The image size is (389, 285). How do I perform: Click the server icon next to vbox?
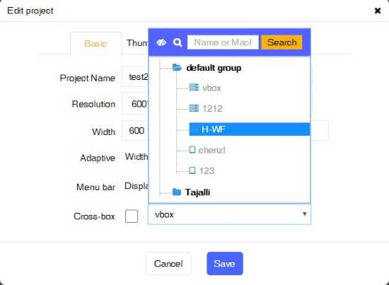pyautogui.click(x=194, y=88)
